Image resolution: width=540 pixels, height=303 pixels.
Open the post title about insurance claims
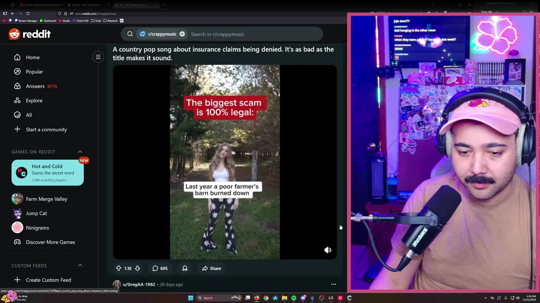pyautogui.click(x=223, y=53)
